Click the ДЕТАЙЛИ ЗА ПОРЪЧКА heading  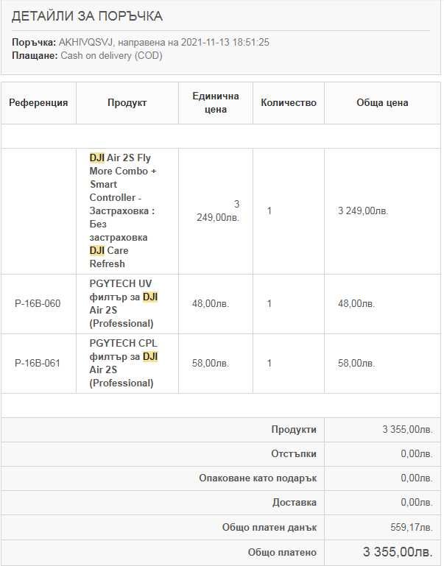(x=87, y=16)
